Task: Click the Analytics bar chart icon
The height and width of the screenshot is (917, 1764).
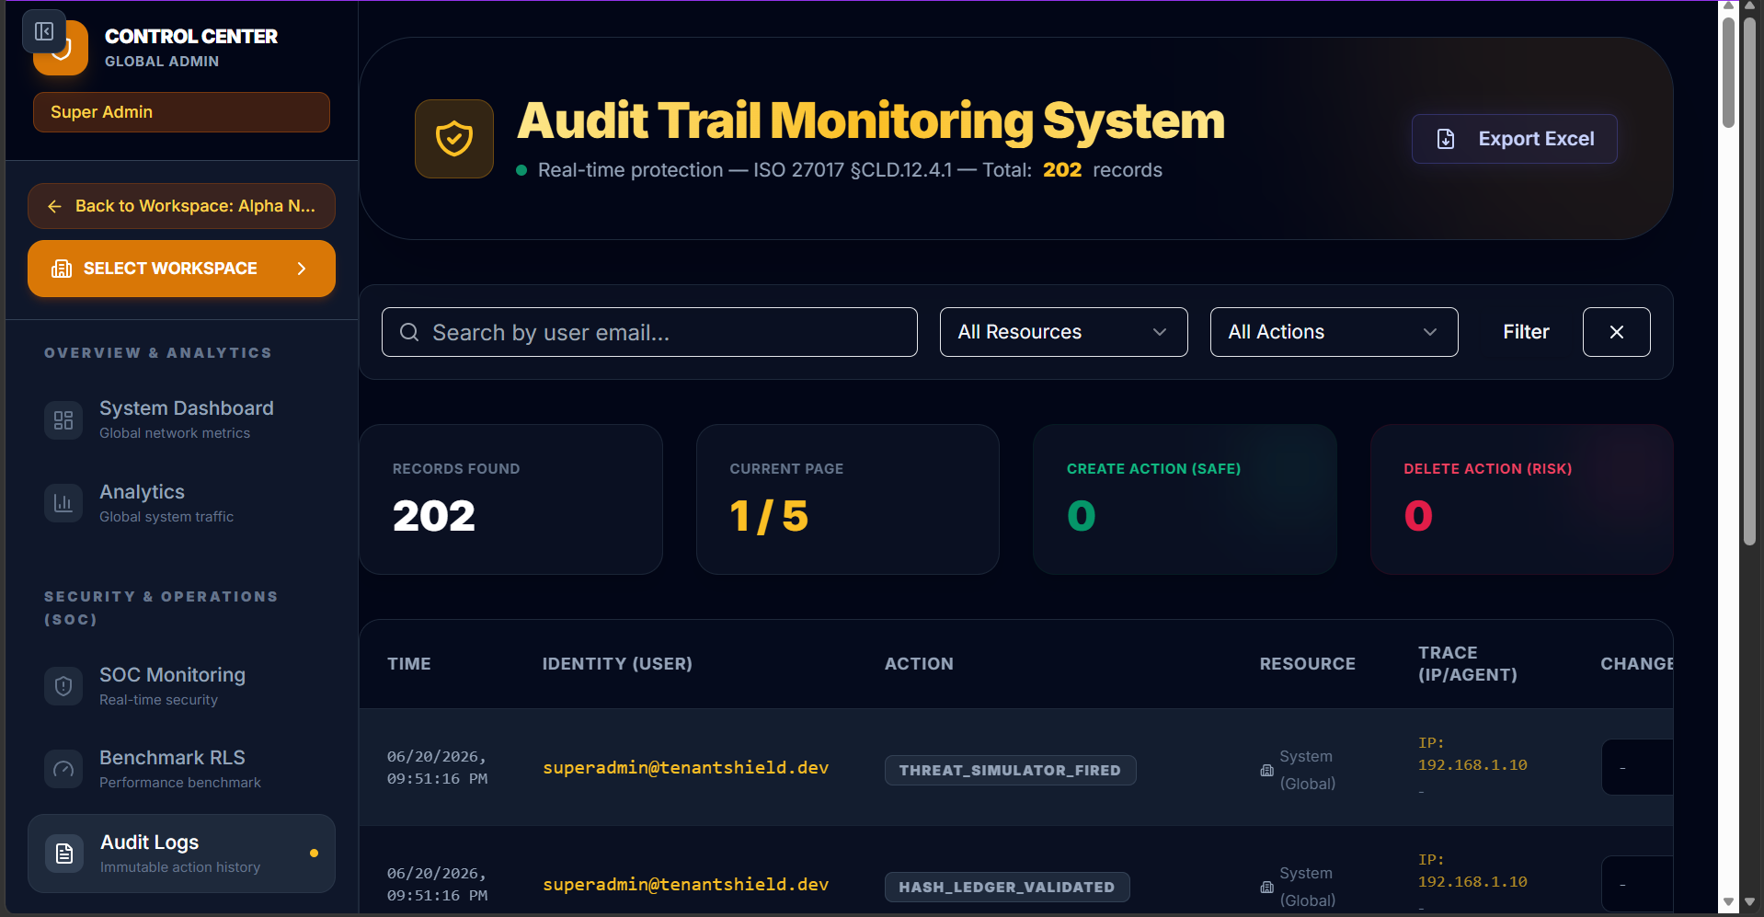Action: (63, 503)
